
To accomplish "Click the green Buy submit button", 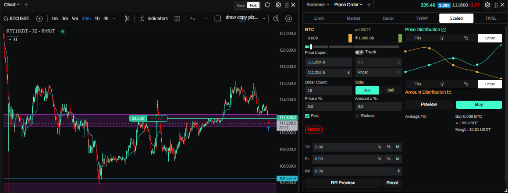I will pos(479,105).
